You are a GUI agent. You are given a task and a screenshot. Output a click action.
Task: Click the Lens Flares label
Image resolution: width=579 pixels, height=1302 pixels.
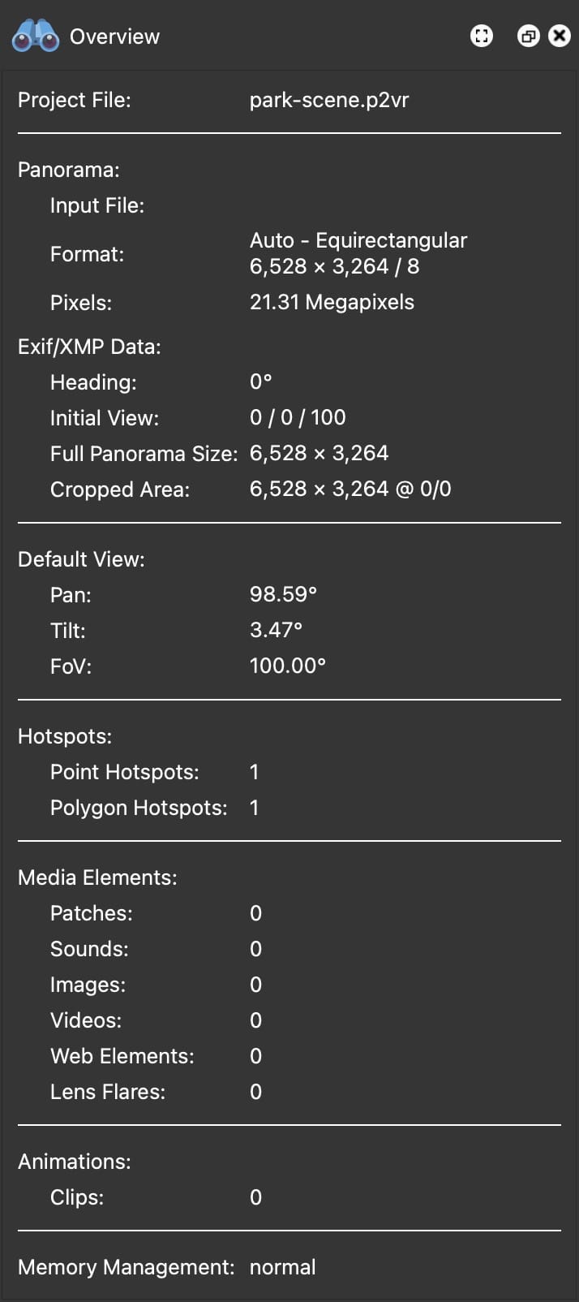(x=108, y=1092)
